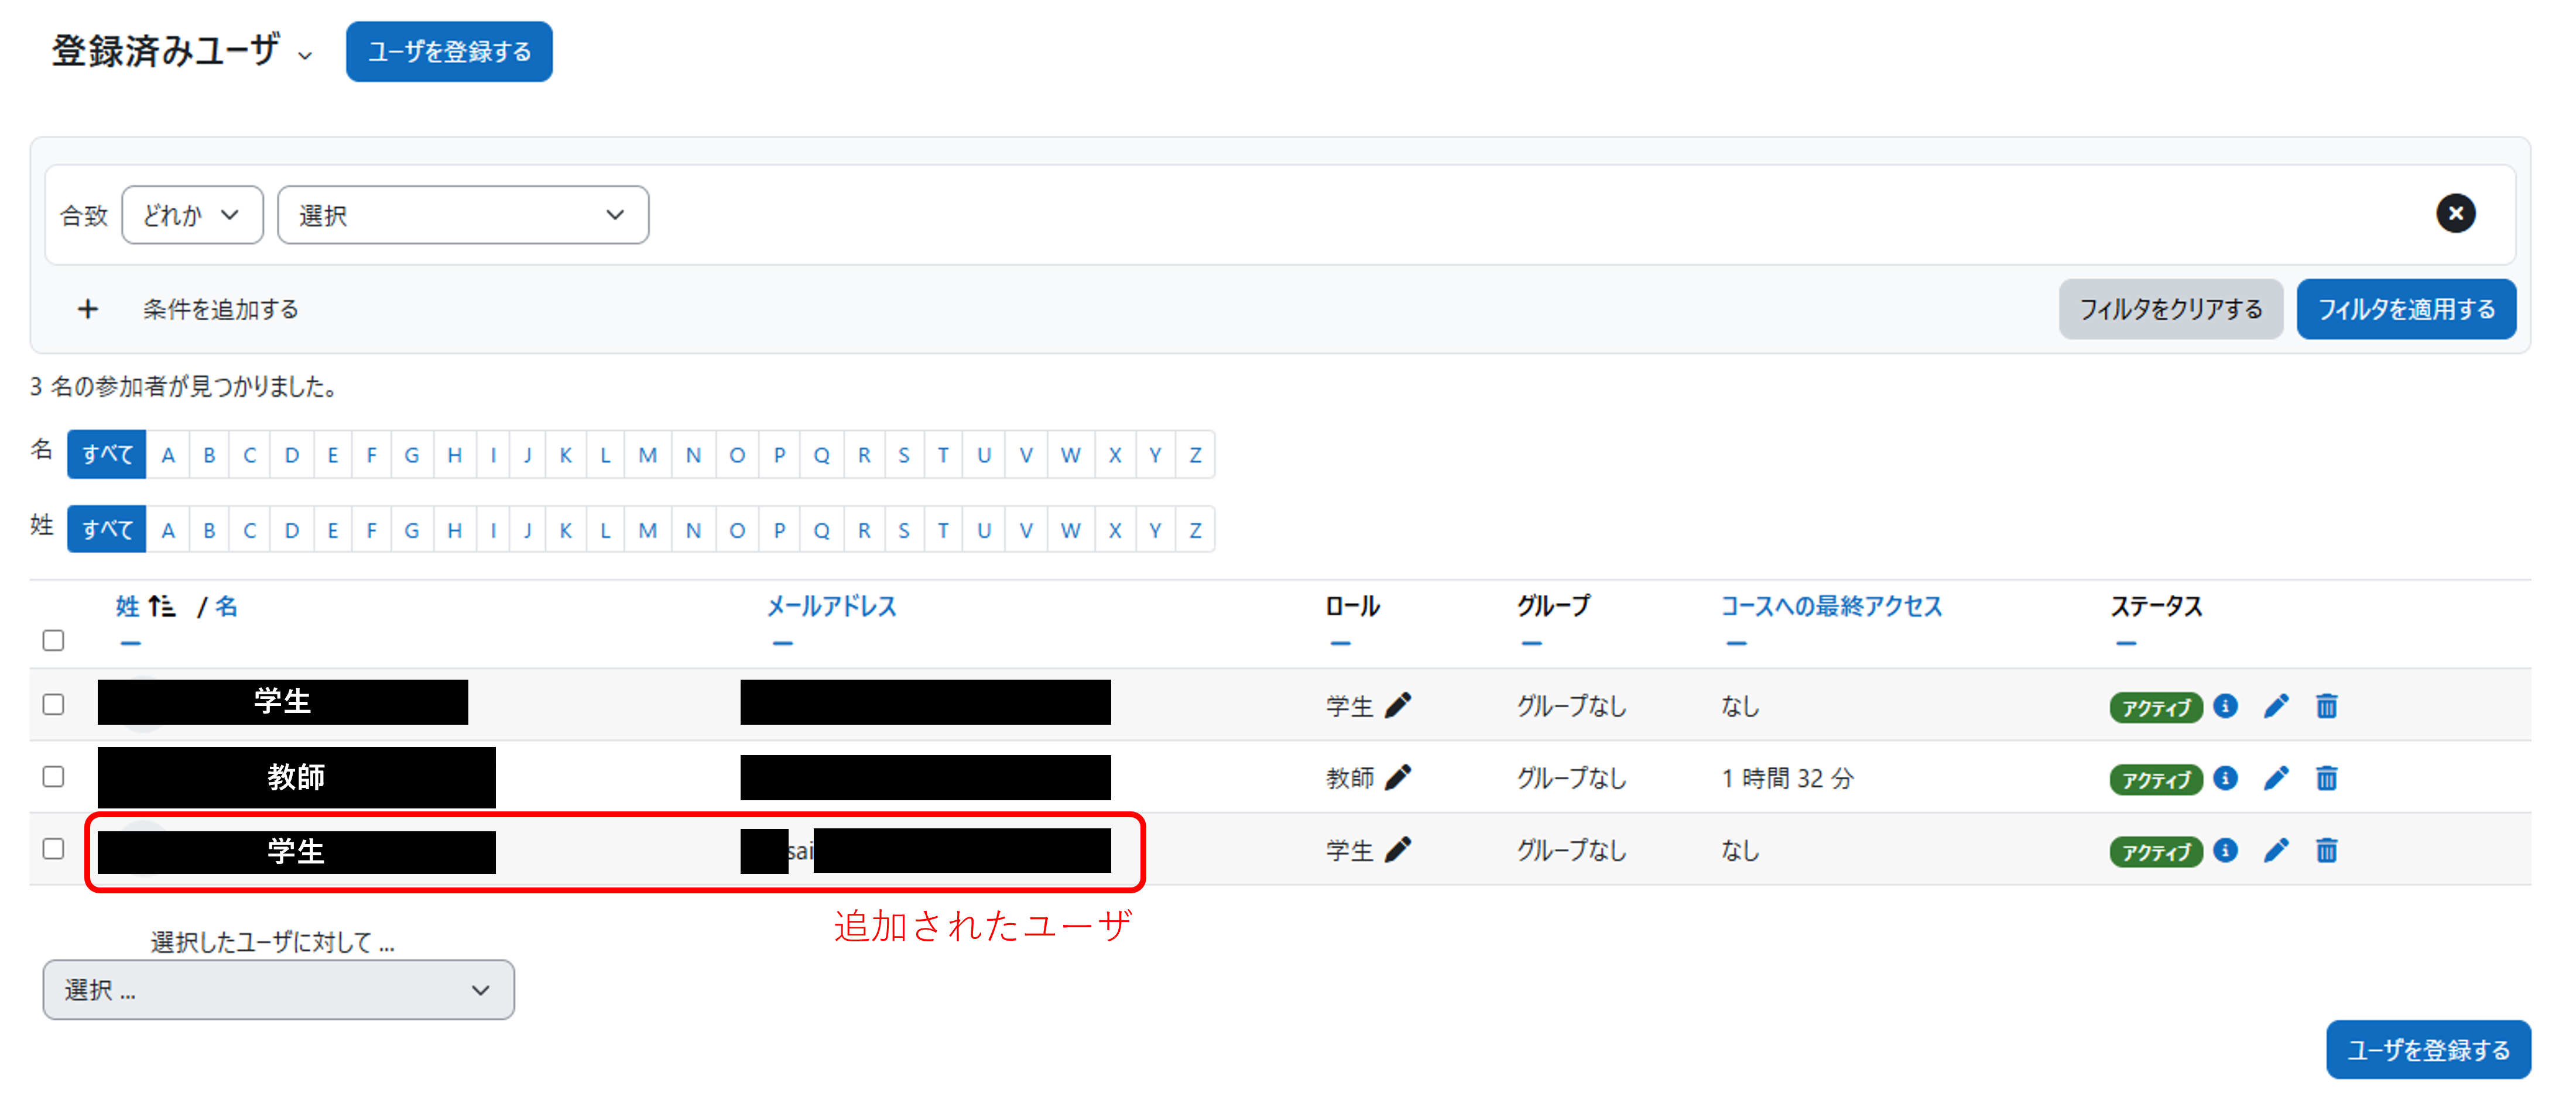The image size is (2576, 1107).
Task: Expand the 選択 filter type dropdown
Action: tap(463, 215)
